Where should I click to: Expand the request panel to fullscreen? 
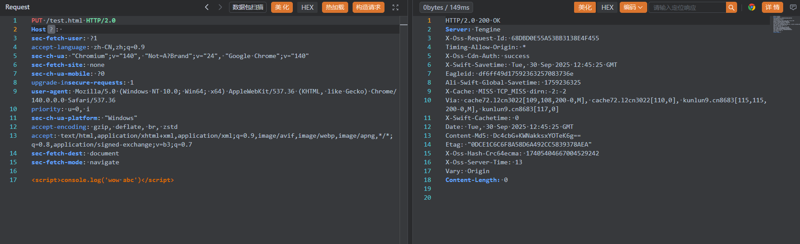coord(396,8)
